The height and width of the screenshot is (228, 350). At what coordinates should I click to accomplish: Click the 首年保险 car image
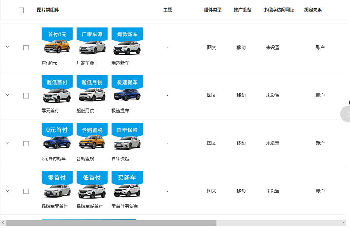click(x=127, y=142)
